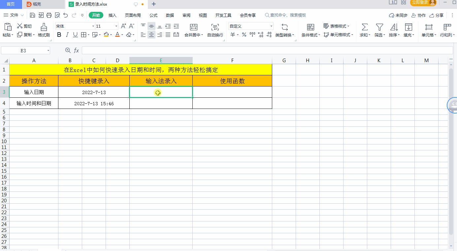Open the fill color bucket swatch

[106, 35]
